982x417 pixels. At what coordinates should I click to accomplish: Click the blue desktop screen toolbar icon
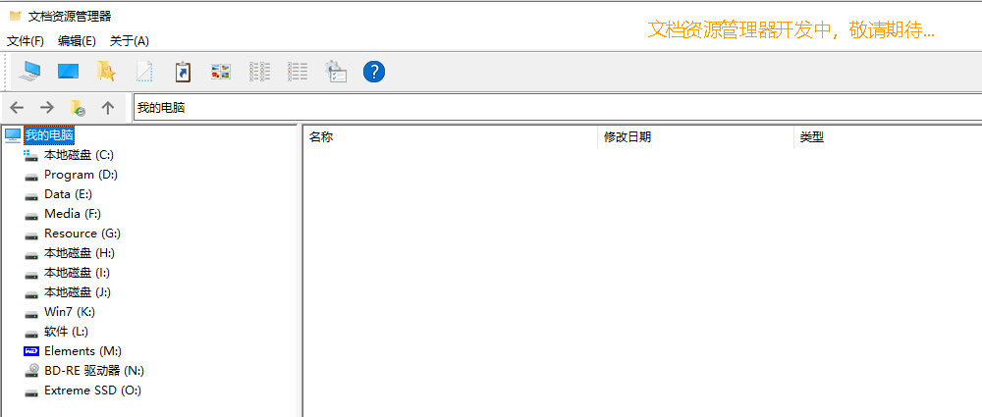pos(69,72)
